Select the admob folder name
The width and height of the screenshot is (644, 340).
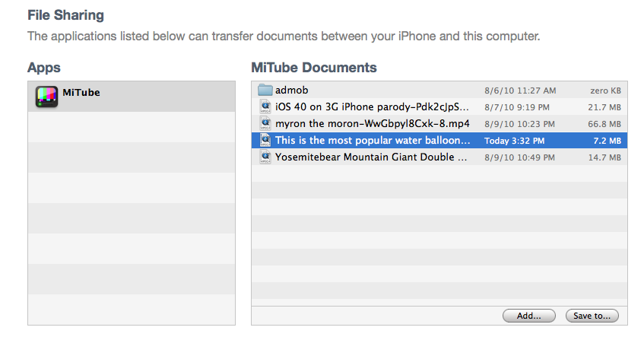coord(291,90)
